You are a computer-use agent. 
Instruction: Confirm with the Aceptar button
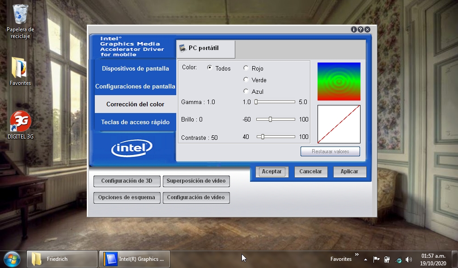click(272, 172)
